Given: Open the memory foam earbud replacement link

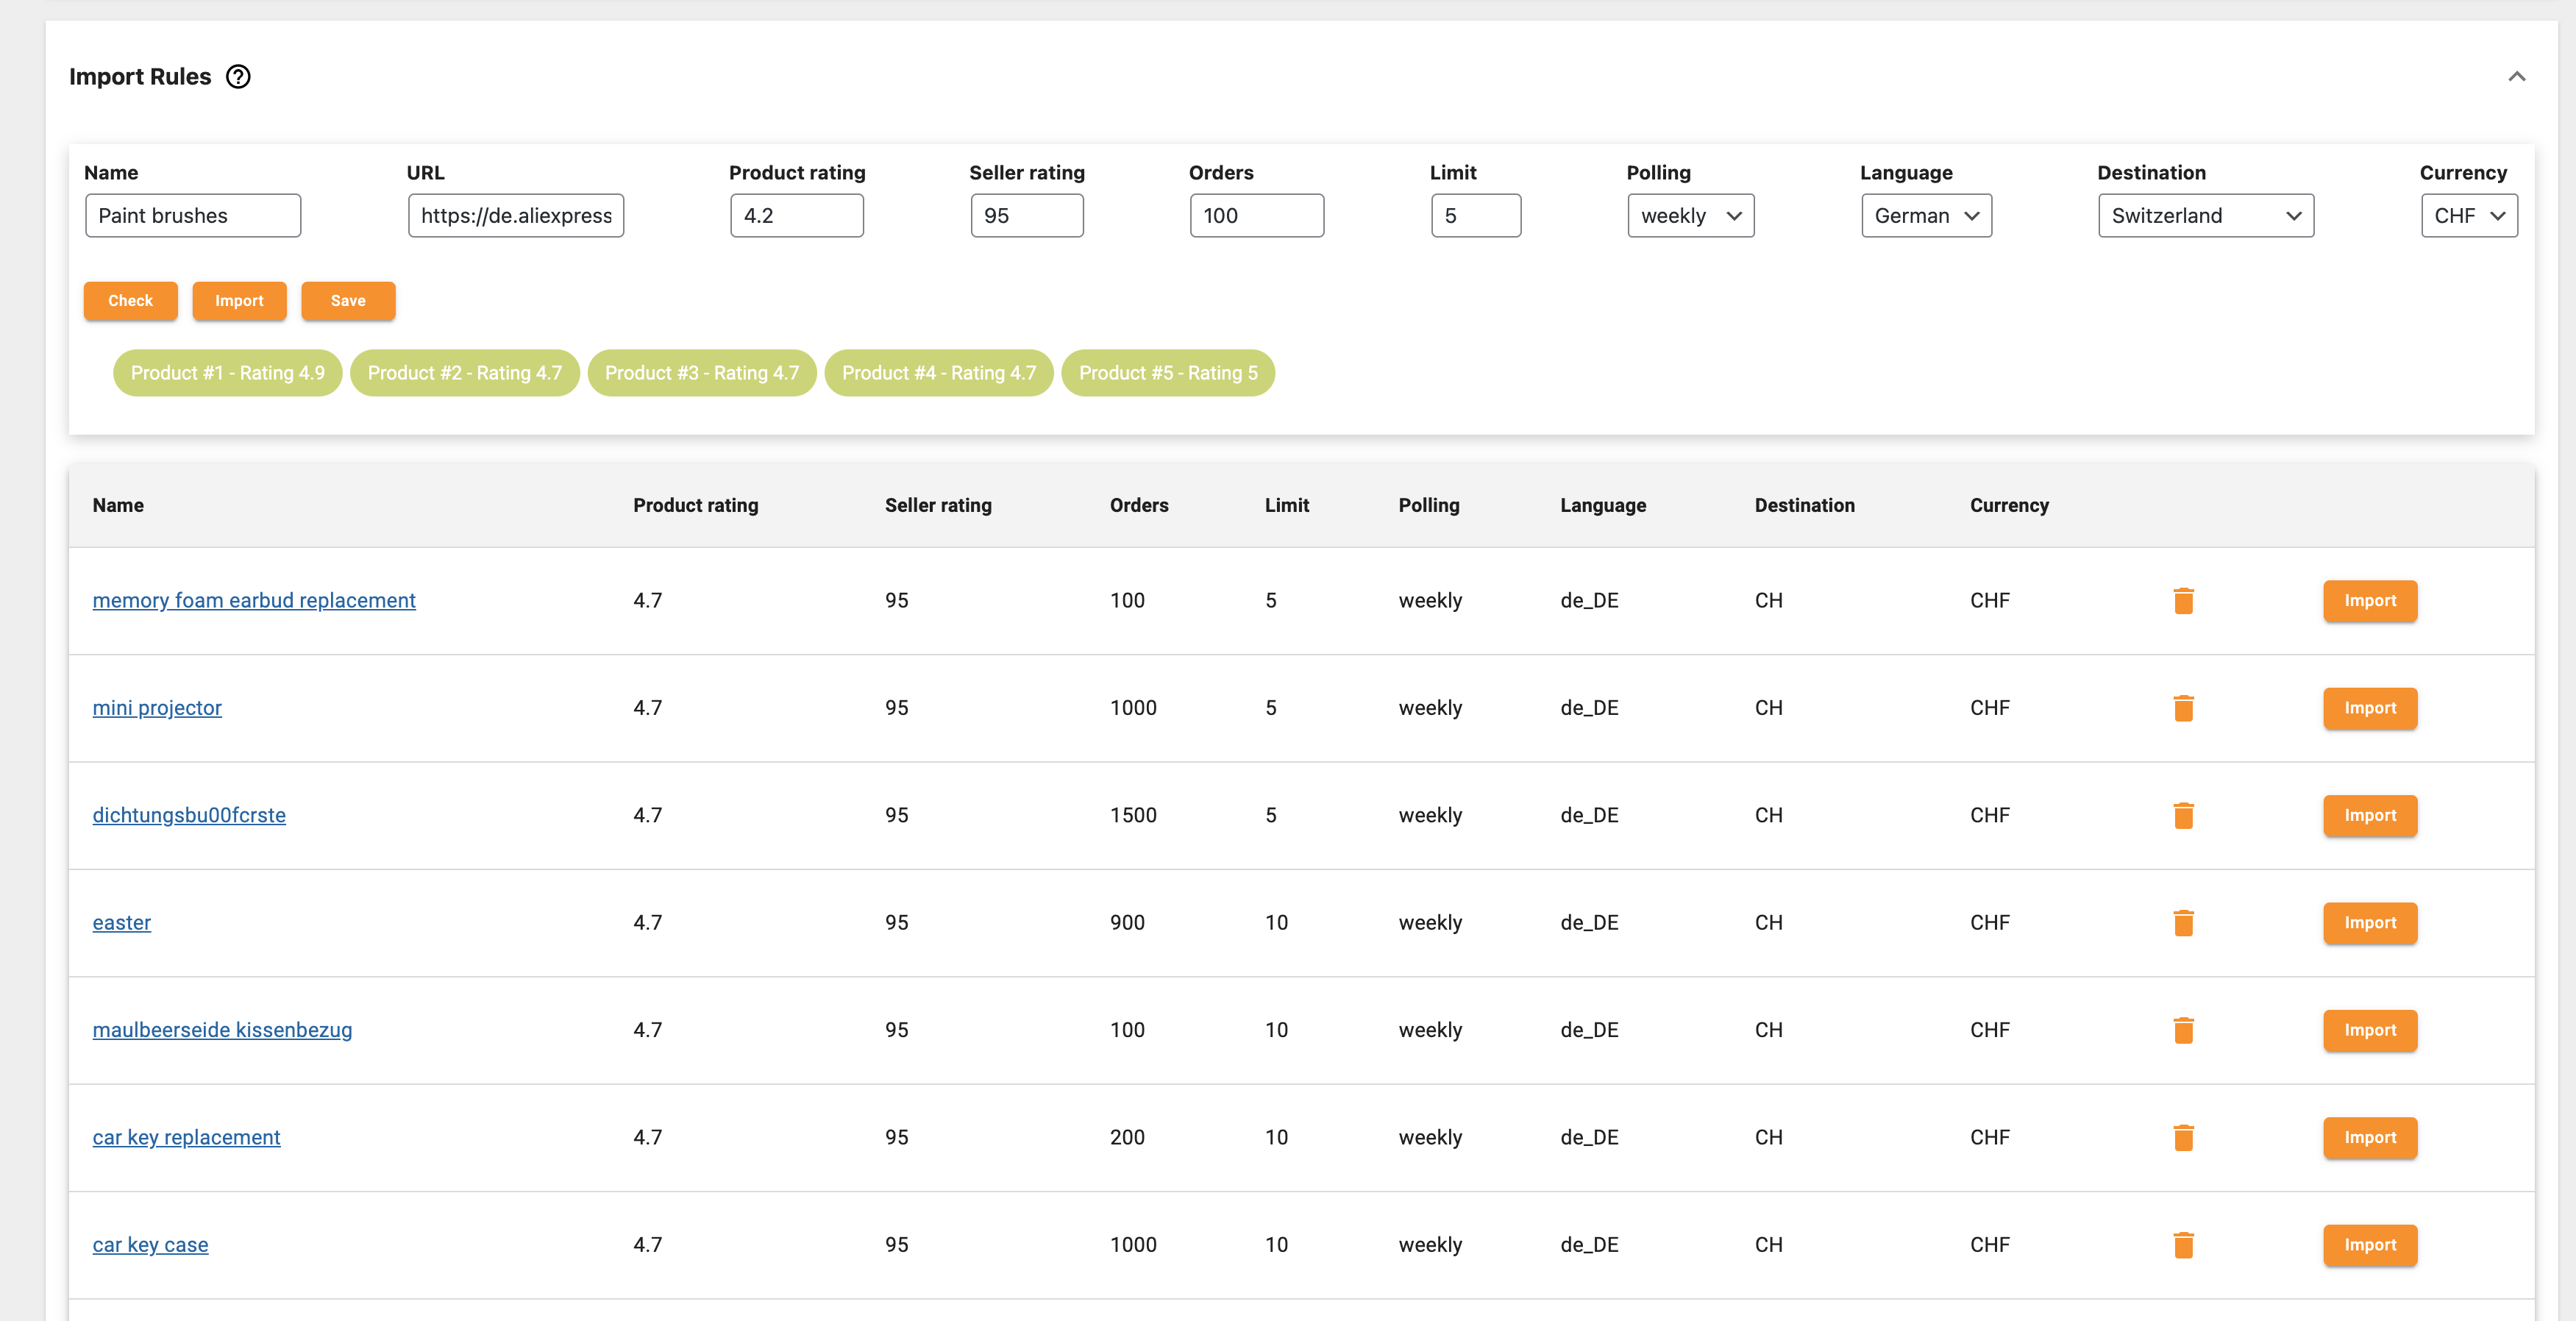Looking at the screenshot, I should (254, 600).
